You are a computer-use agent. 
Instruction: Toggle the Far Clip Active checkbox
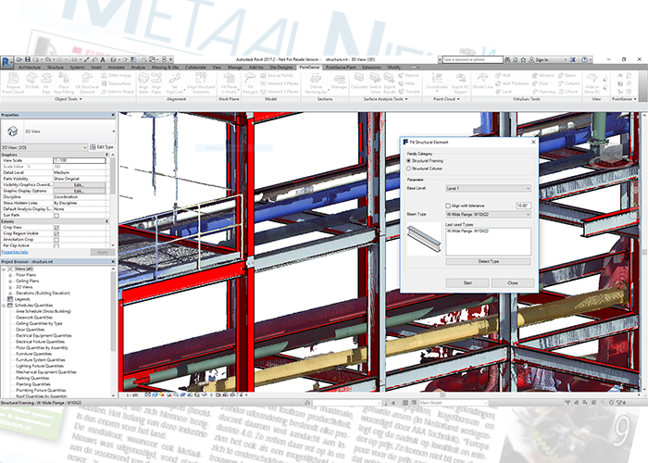click(56, 245)
